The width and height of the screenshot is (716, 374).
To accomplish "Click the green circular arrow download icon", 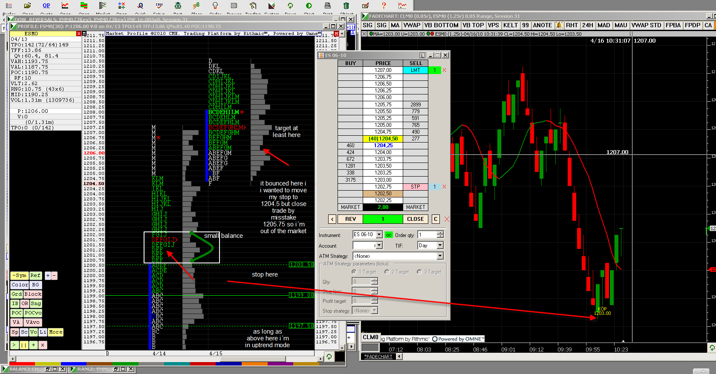I will coord(290,6).
